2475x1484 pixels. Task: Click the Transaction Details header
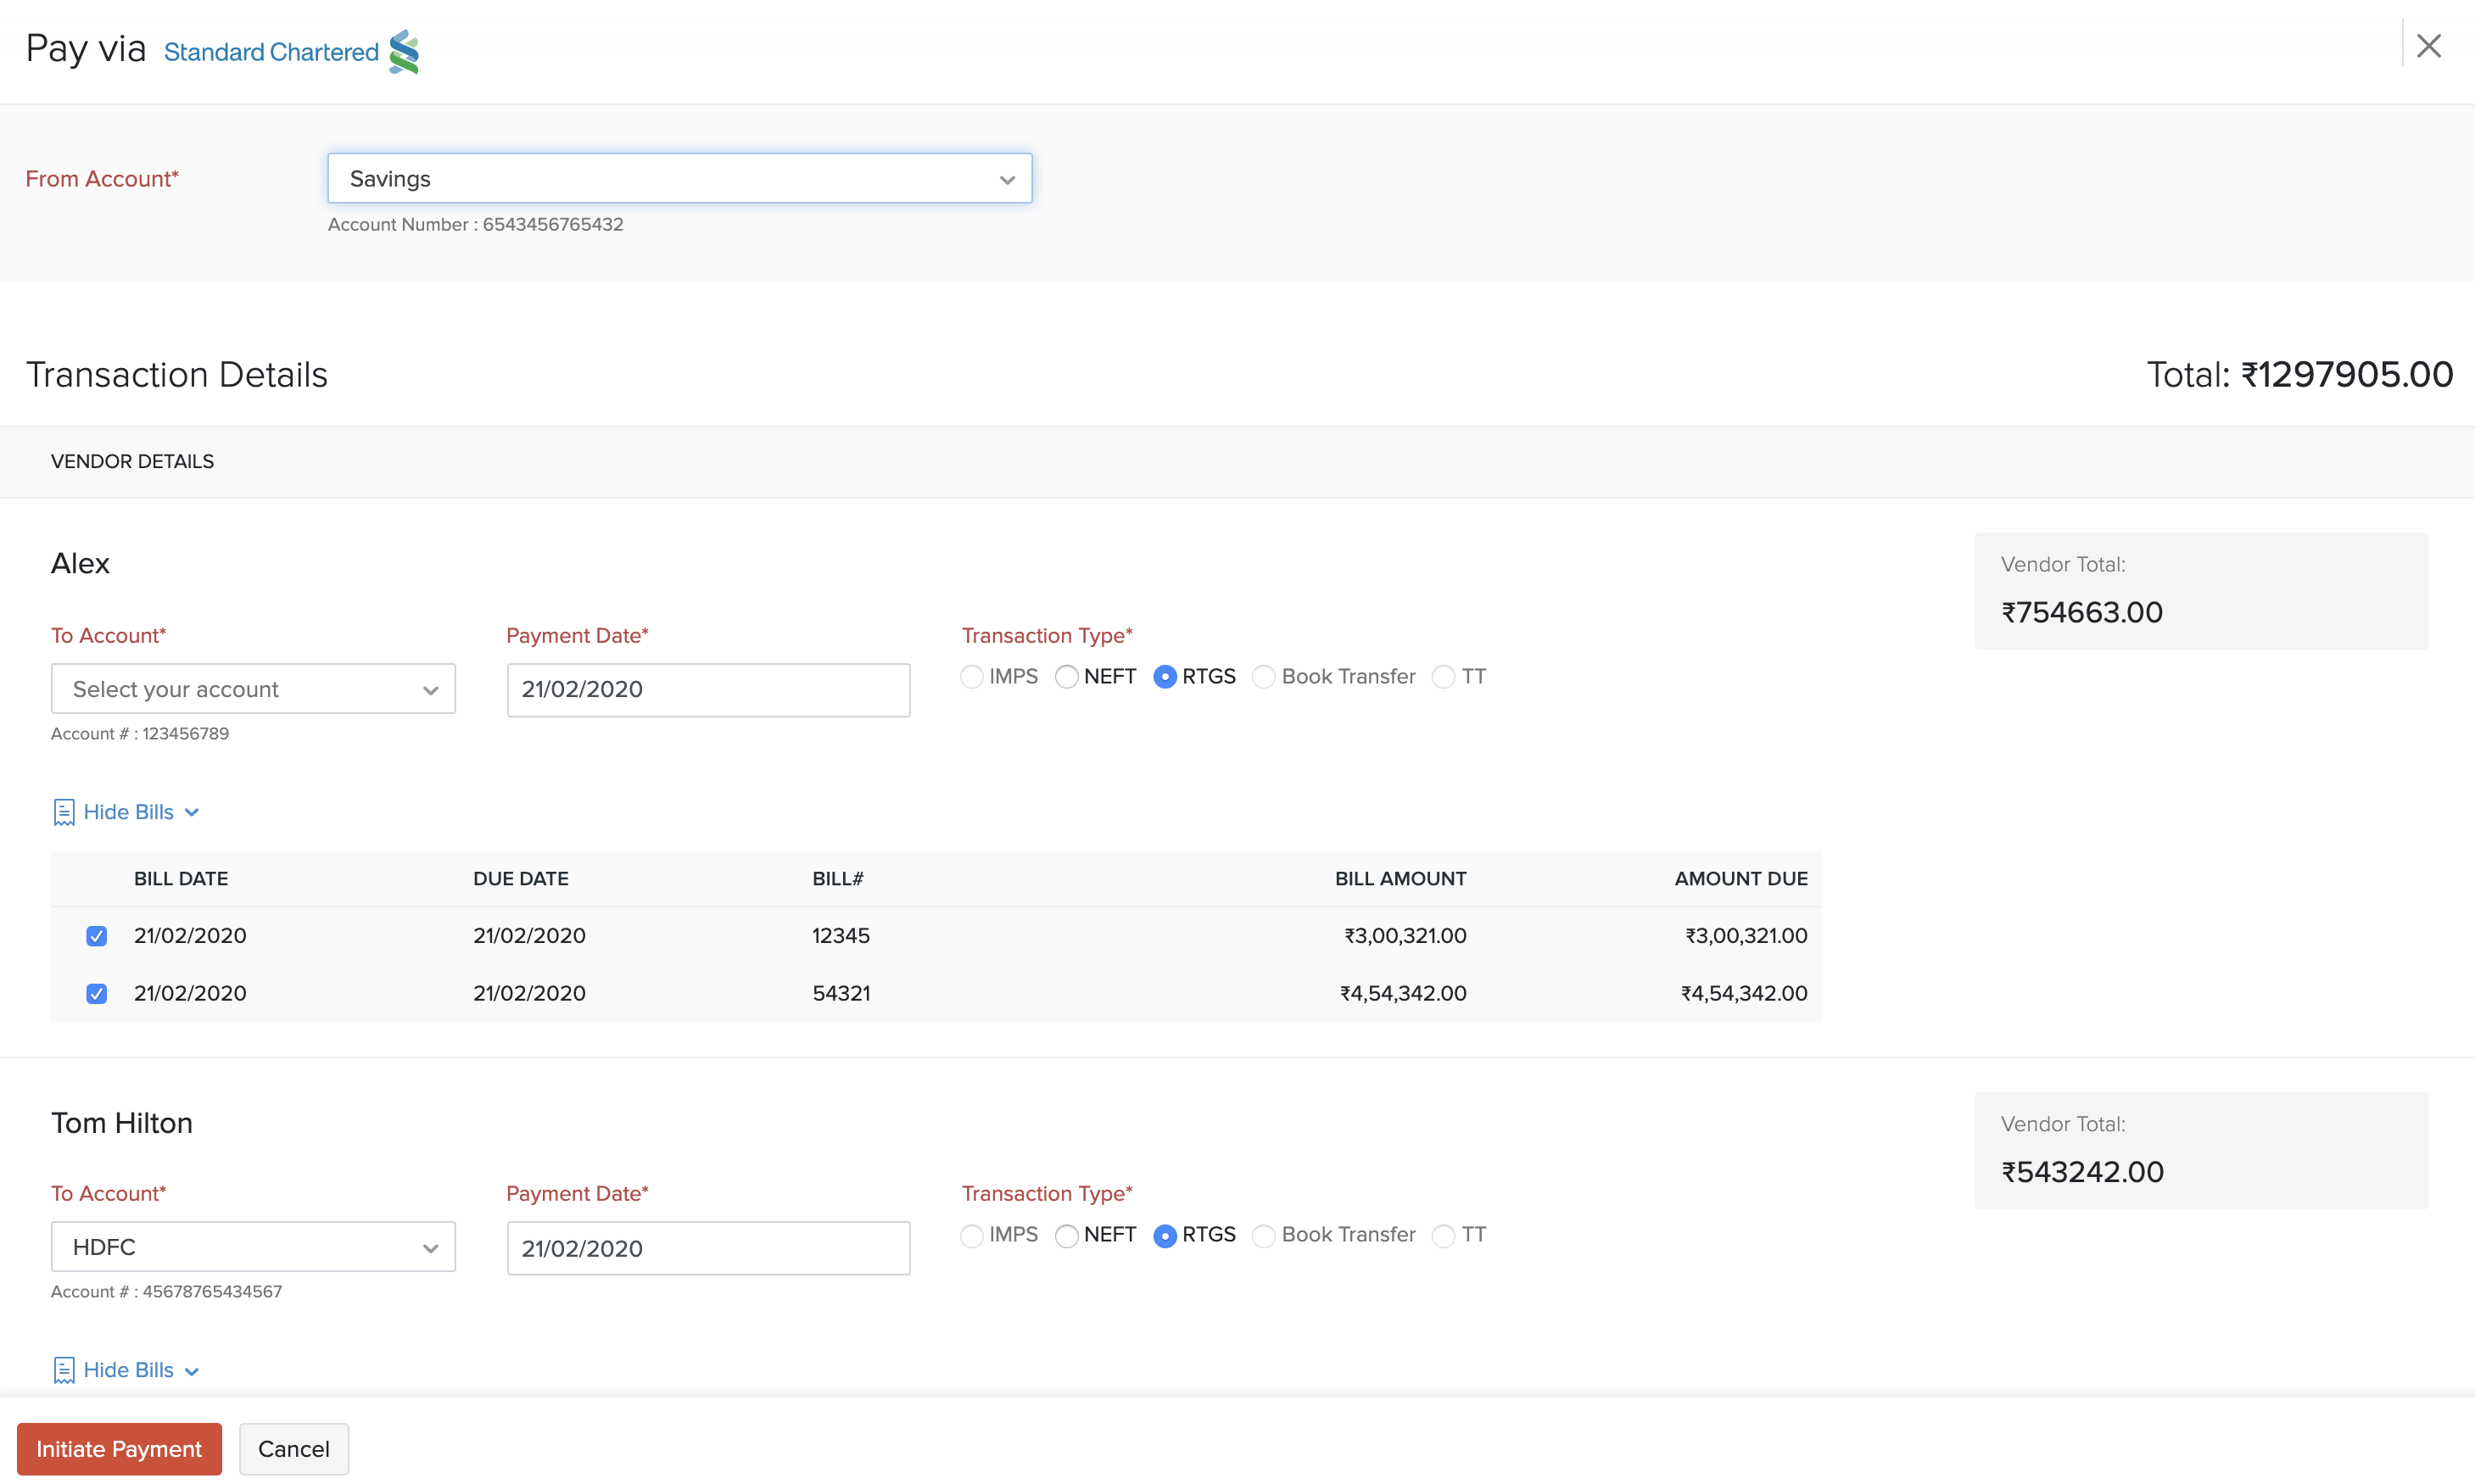coord(176,375)
